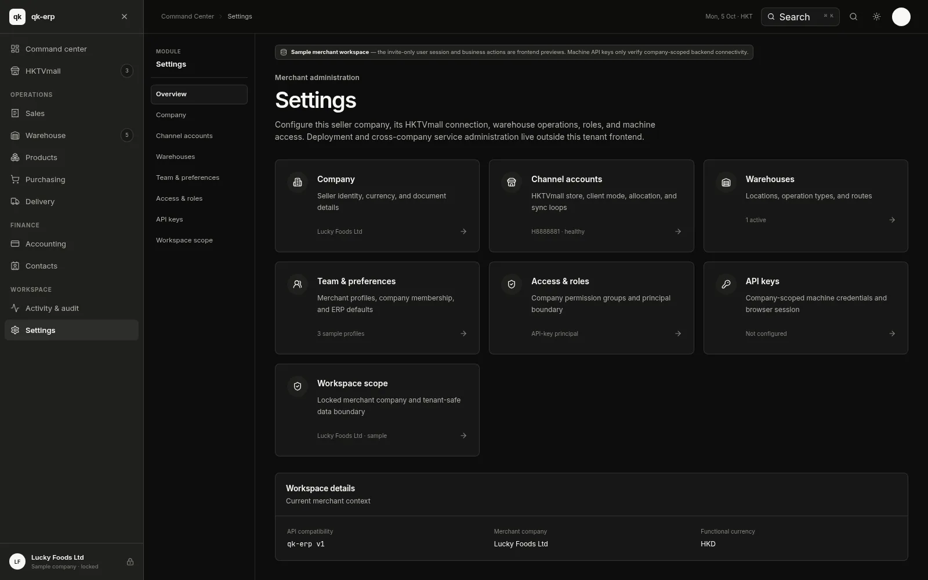Open Access & roles in the settings menu

(199, 198)
